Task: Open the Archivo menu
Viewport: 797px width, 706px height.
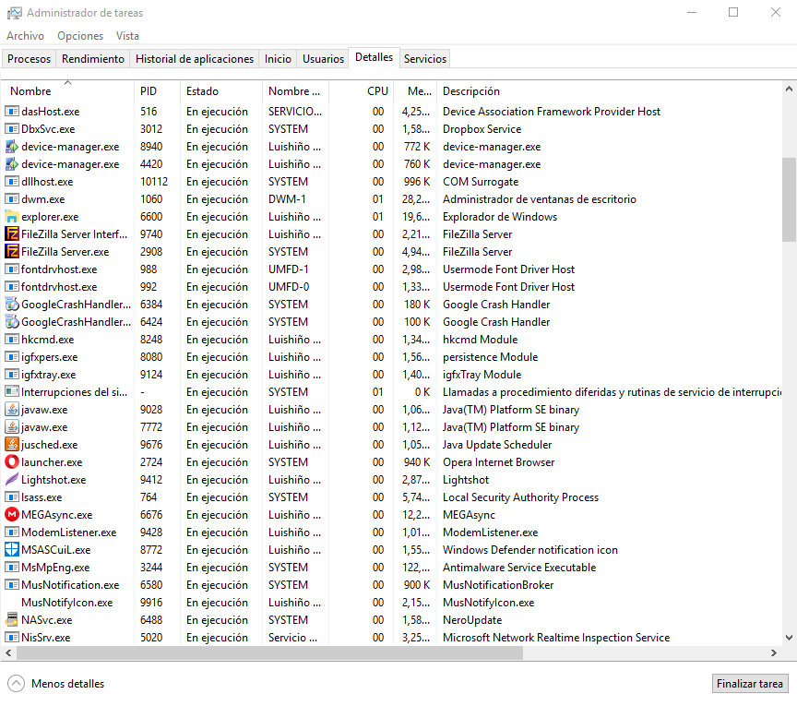Action: (26, 36)
